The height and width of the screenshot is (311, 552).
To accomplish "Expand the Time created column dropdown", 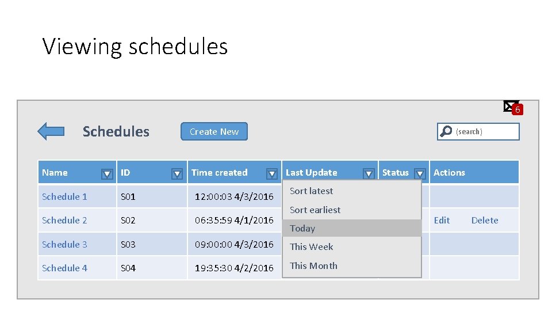I will point(272,173).
